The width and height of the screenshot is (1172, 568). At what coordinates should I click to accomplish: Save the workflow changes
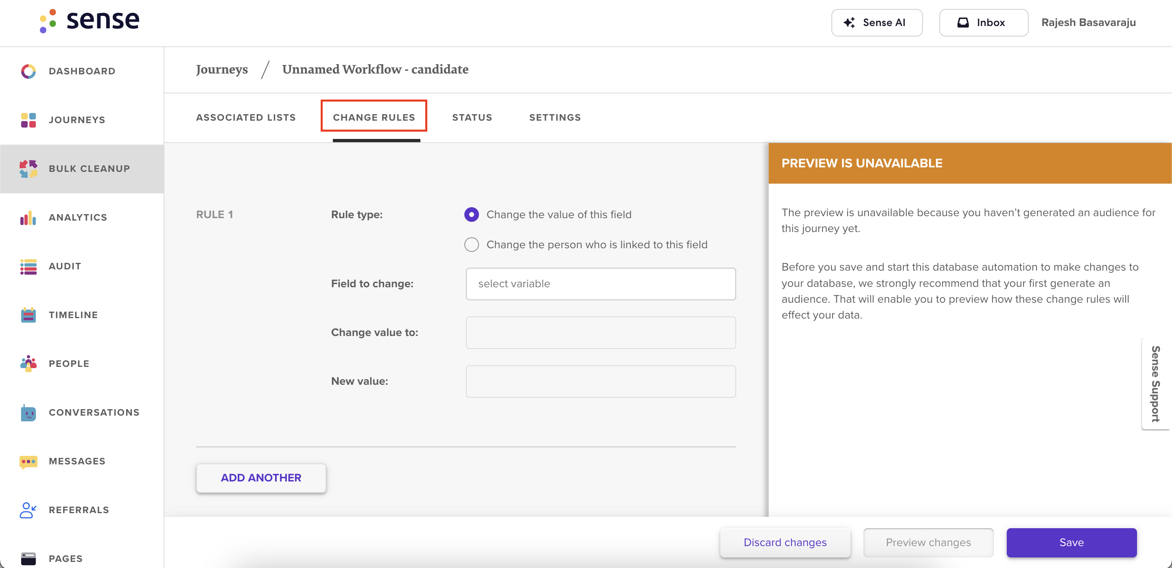point(1071,542)
